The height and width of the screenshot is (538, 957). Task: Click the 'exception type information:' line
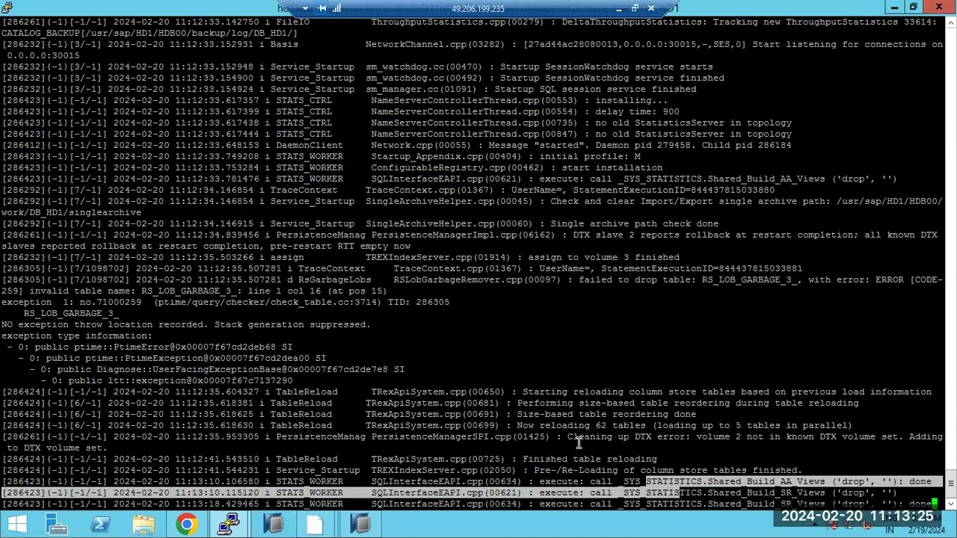coord(76,336)
